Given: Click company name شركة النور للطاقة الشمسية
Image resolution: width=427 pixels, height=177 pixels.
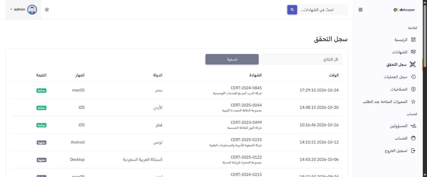Looking at the screenshot, I should click(245, 128).
